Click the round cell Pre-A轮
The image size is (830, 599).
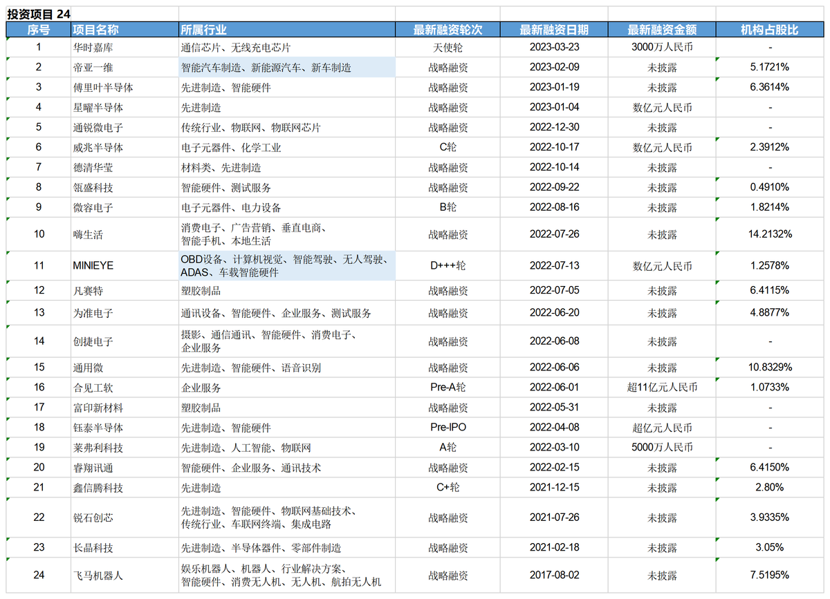448,388
